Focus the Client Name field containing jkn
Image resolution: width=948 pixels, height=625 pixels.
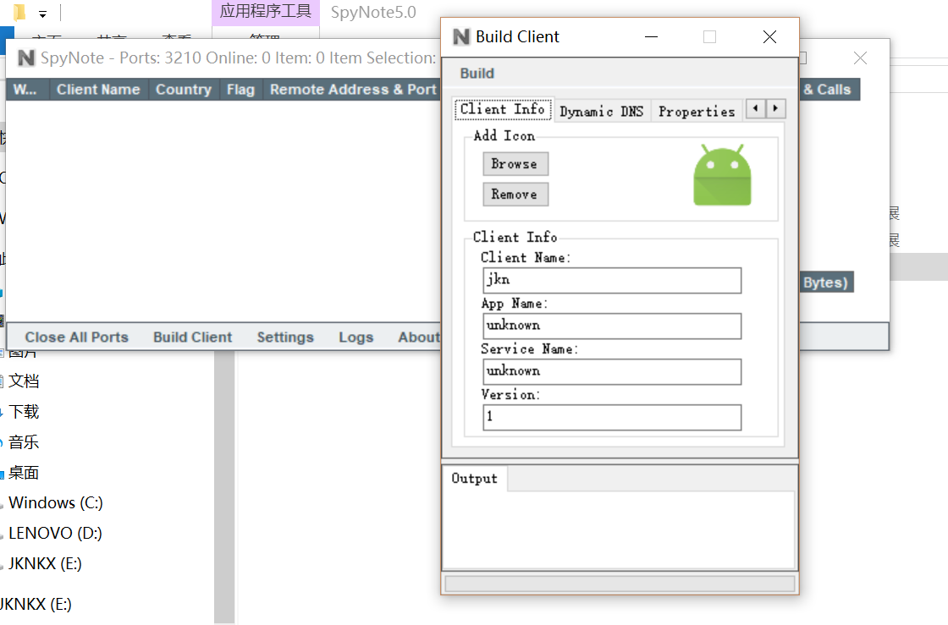[612, 280]
